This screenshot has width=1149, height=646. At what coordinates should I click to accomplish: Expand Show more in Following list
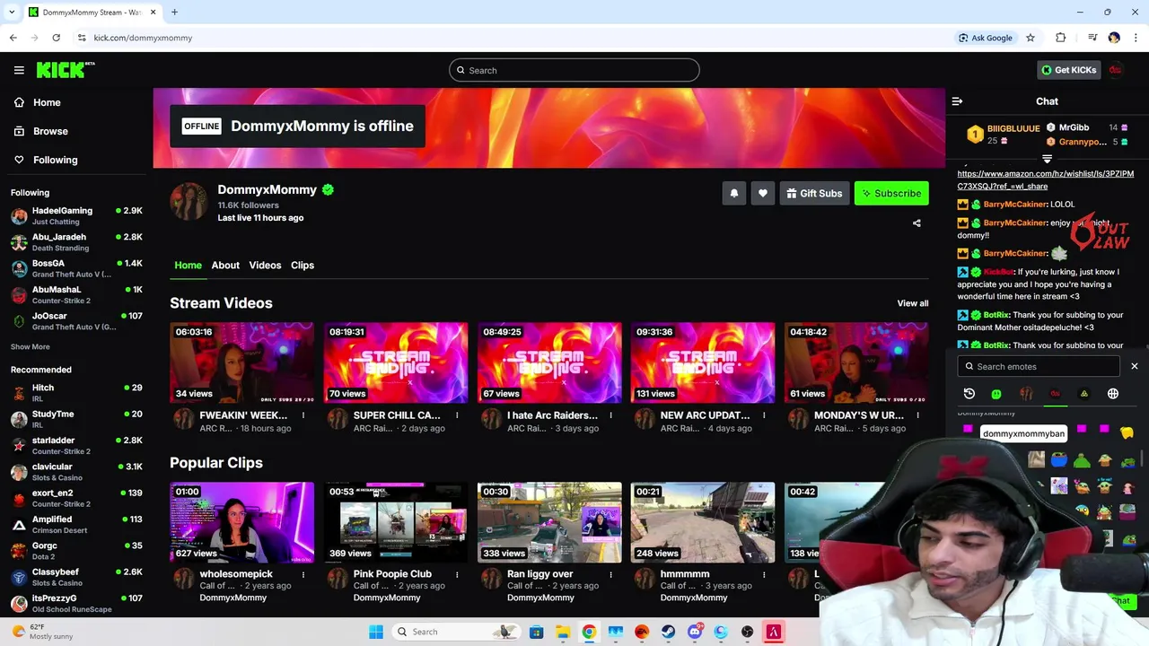pos(31,346)
